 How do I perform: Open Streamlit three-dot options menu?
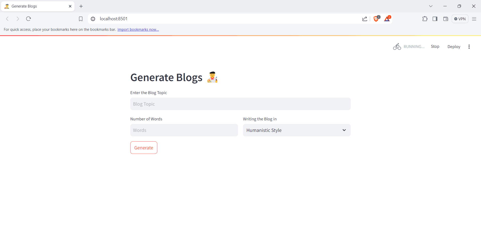click(469, 47)
